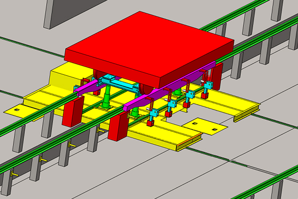Click the green cylindrical column on the left
This screenshot has width=298, height=199.
coord(106,98)
